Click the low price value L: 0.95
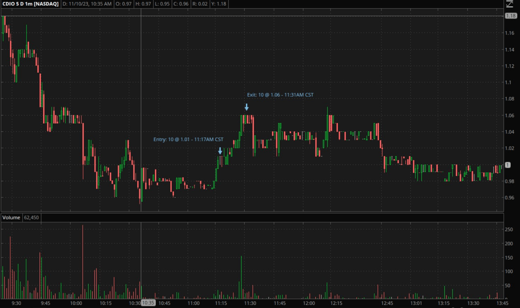This screenshot has height=308, width=520. pos(162,4)
